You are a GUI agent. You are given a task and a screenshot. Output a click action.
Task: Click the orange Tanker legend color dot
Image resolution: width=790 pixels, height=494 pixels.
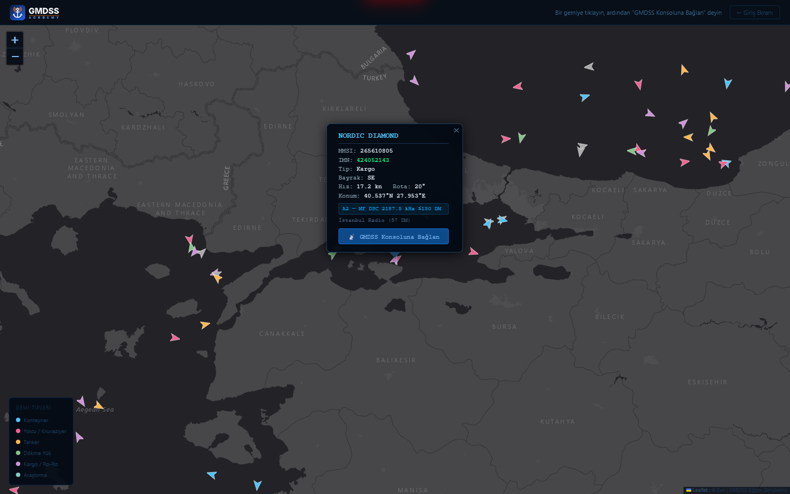pos(18,442)
